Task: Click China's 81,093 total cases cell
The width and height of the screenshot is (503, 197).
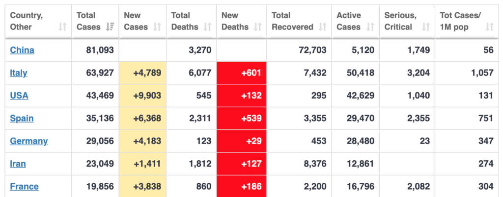Action: coord(95,50)
